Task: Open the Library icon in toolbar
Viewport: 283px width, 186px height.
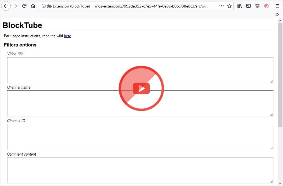Action: [x=239, y=6]
